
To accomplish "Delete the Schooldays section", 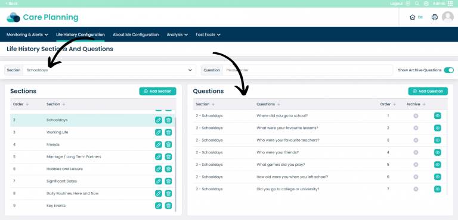I will click(x=168, y=120).
